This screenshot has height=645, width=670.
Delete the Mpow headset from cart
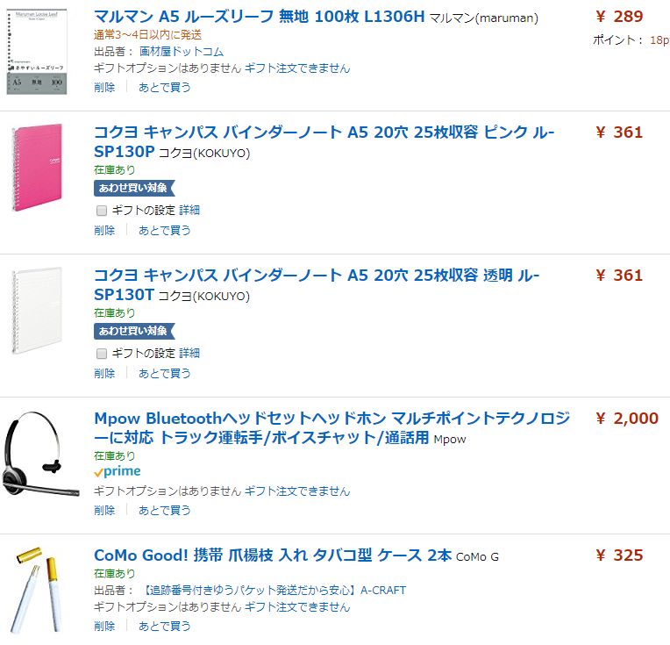(x=104, y=510)
